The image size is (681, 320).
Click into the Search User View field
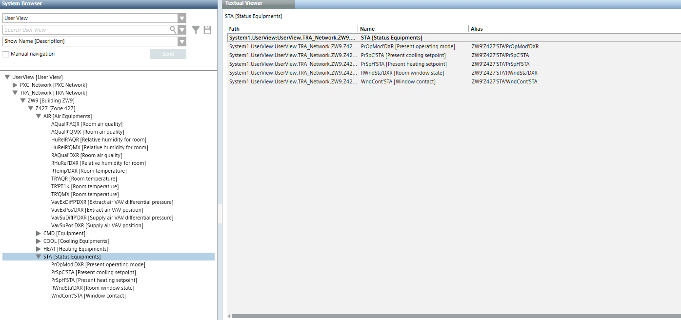(x=85, y=30)
